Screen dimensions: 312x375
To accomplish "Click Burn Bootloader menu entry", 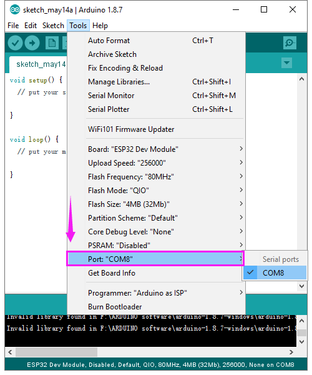I will pos(156,307).
